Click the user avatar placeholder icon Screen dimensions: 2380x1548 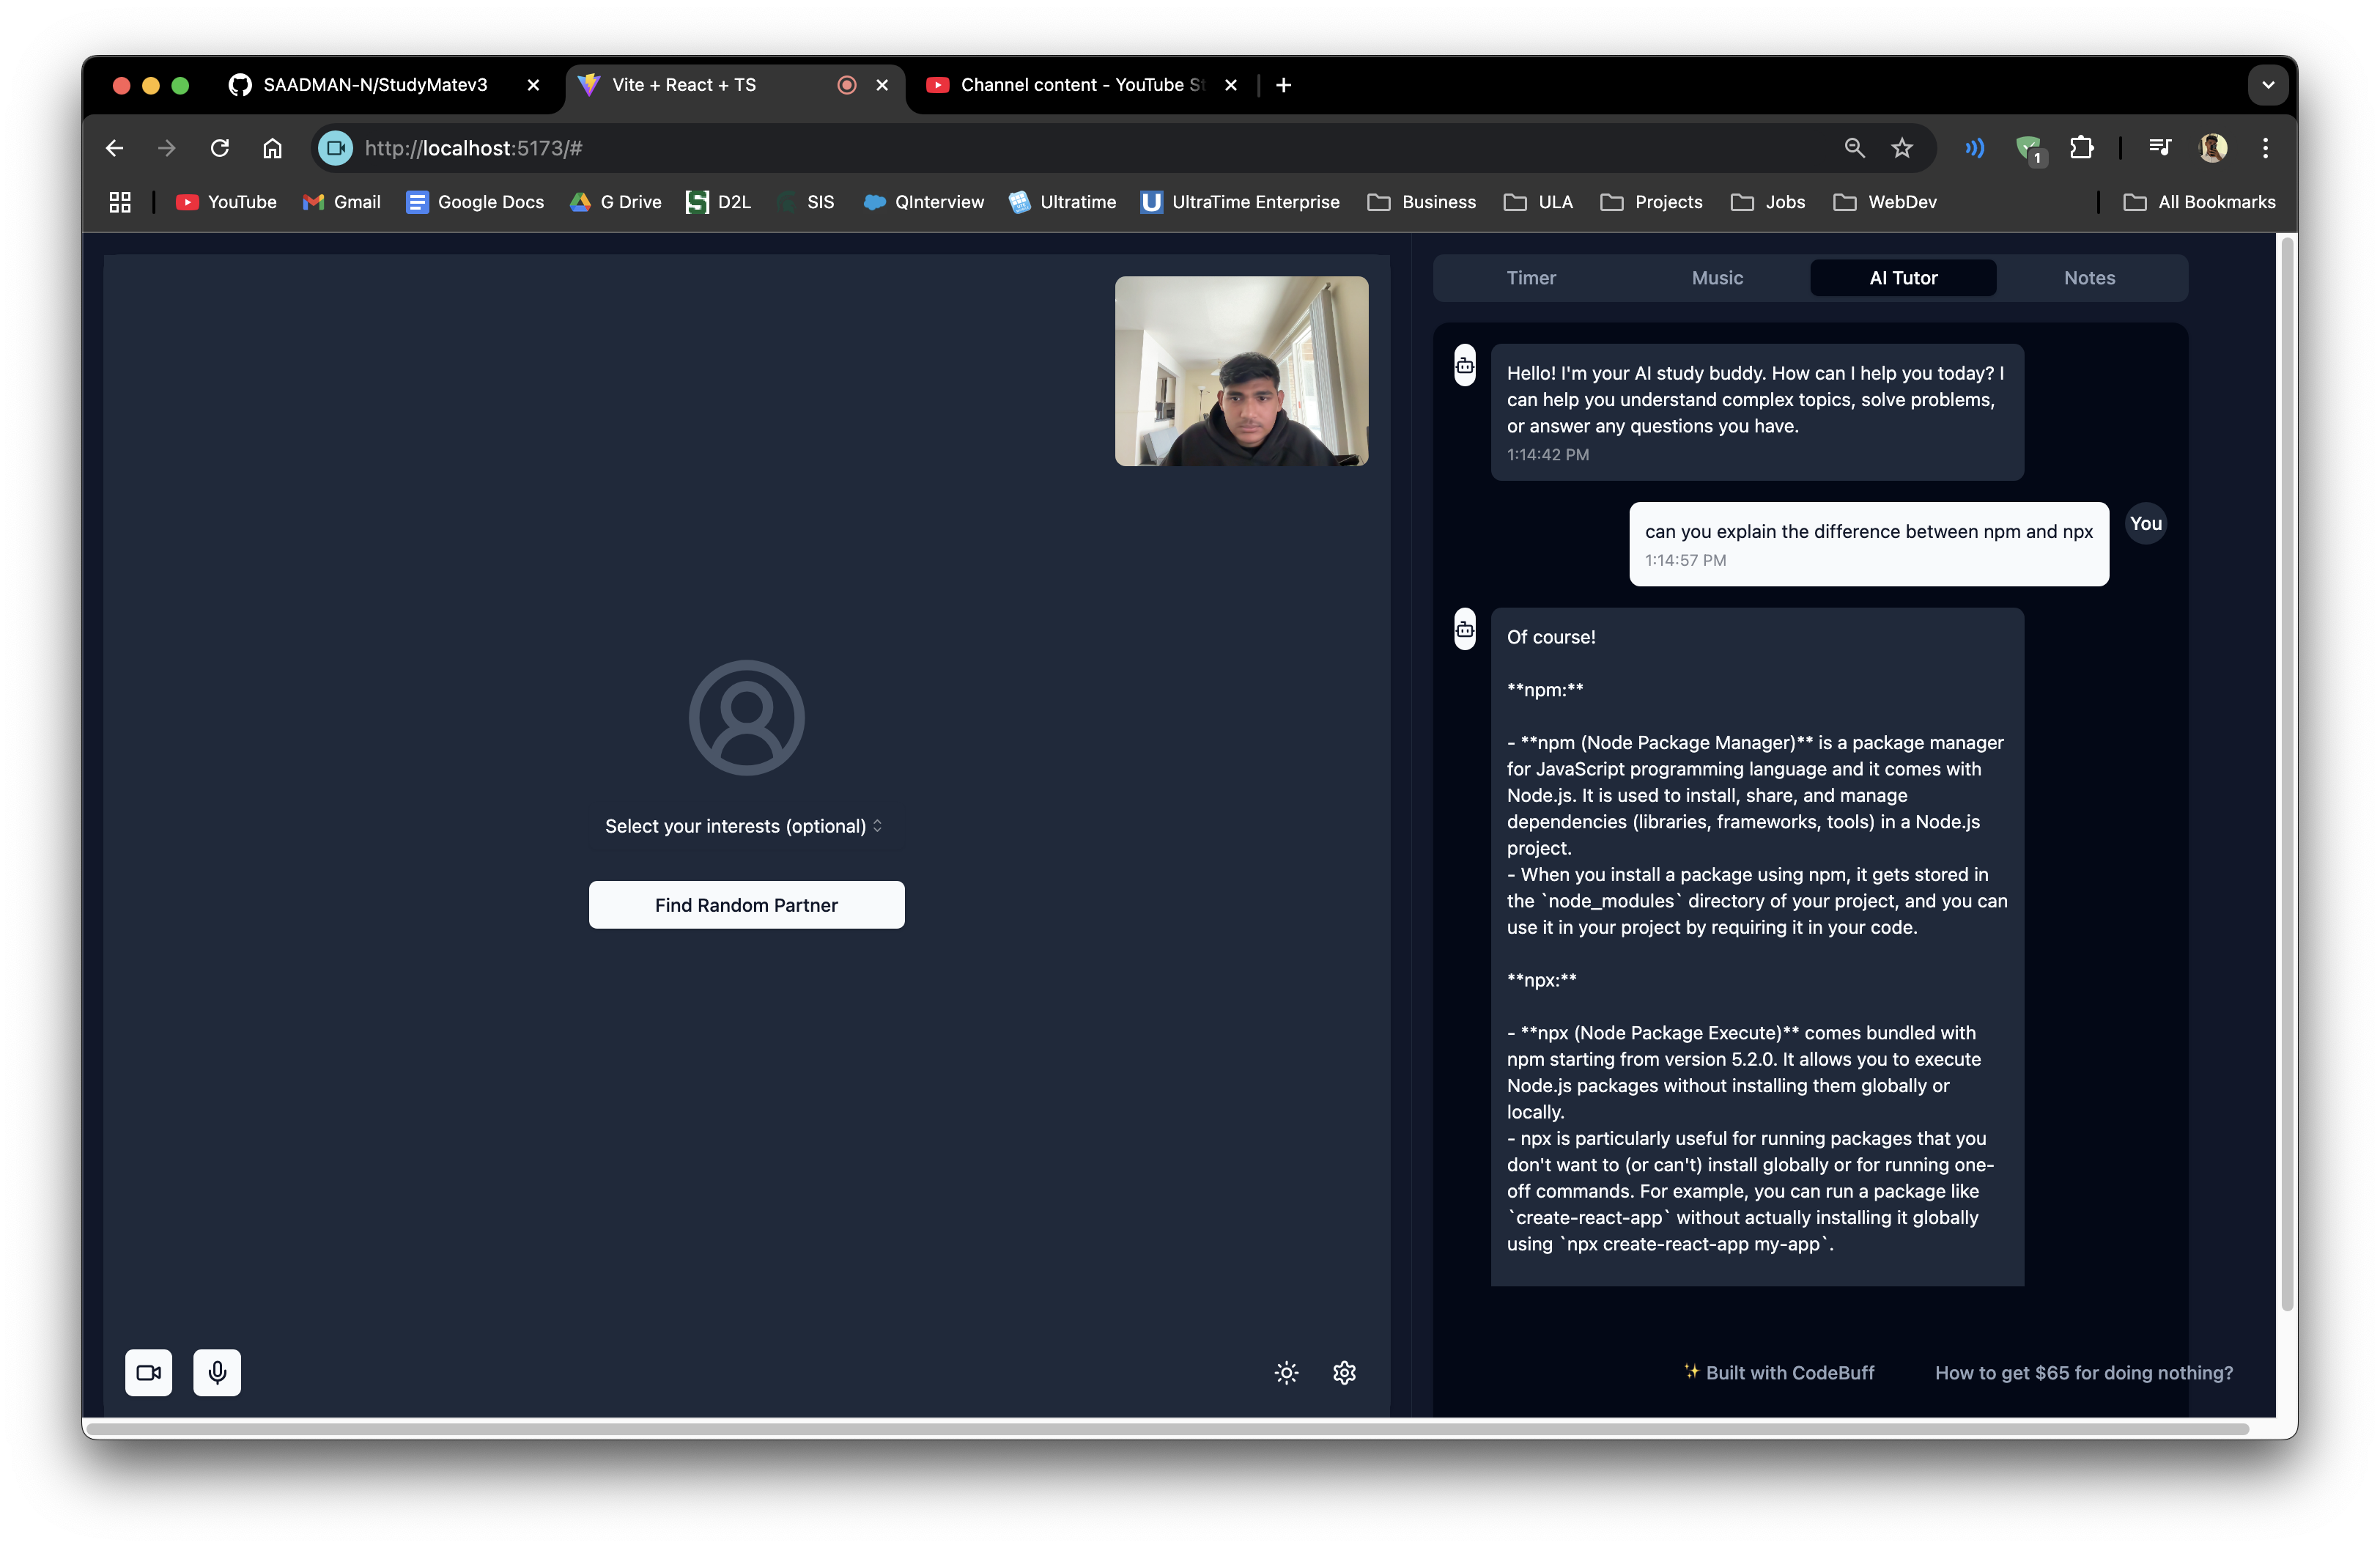[746, 717]
